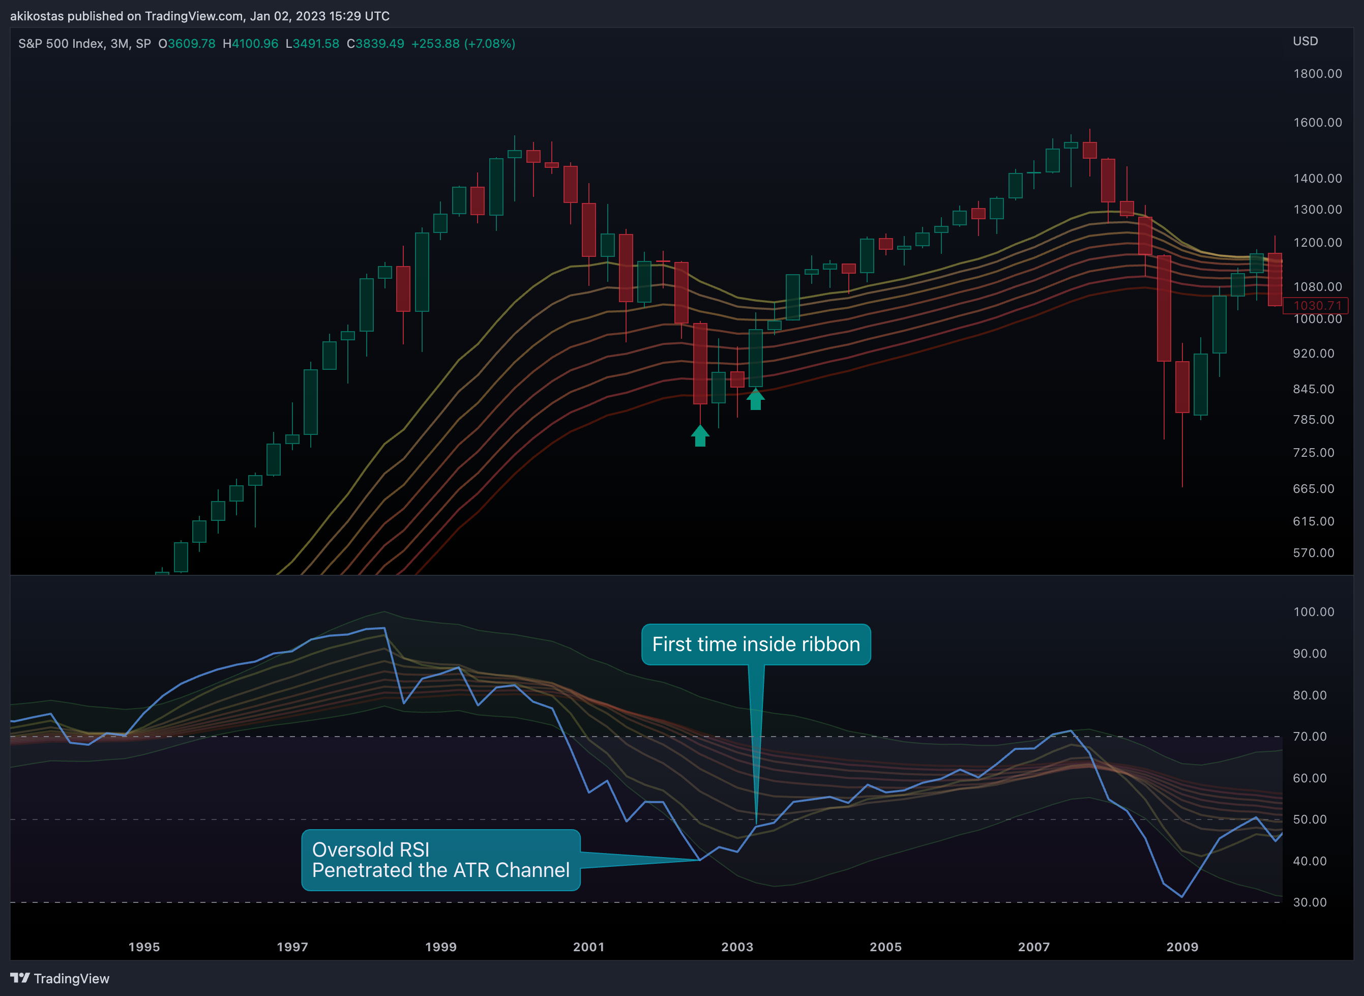This screenshot has height=996, width=1364.
Task: Click the 1600.00 price axis label
Action: (x=1318, y=123)
